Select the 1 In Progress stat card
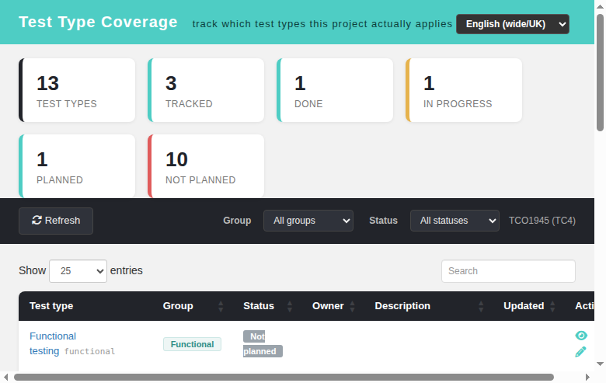 tap(464, 90)
